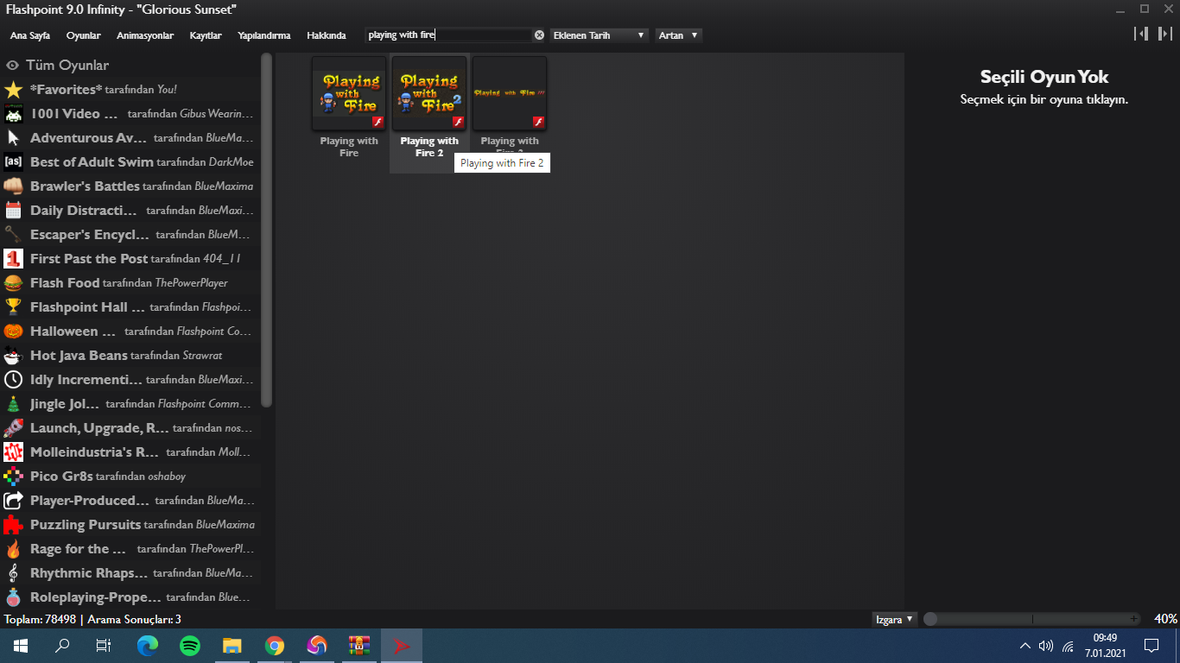Click the clock icon for Idly Incrementing
Image resolution: width=1180 pixels, height=663 pixels.
[x=13, y=380]
